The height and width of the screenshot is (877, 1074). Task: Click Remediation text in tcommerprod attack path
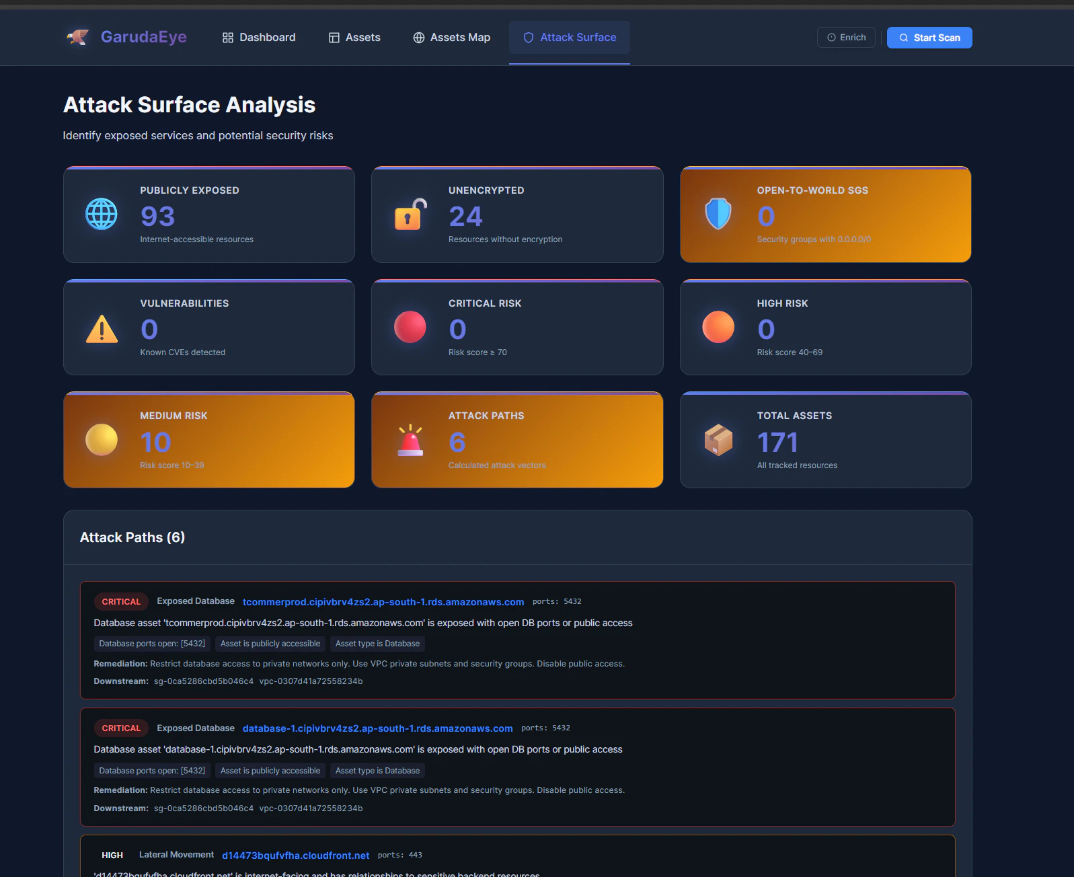coord(359,664)
